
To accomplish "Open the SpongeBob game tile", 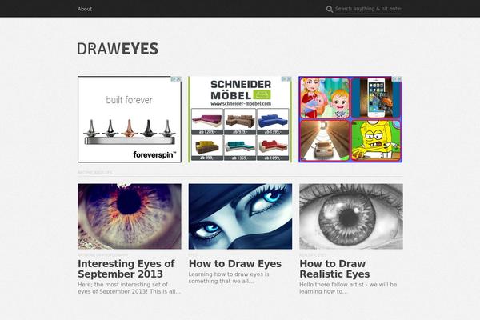I will [x=376, y=140].
